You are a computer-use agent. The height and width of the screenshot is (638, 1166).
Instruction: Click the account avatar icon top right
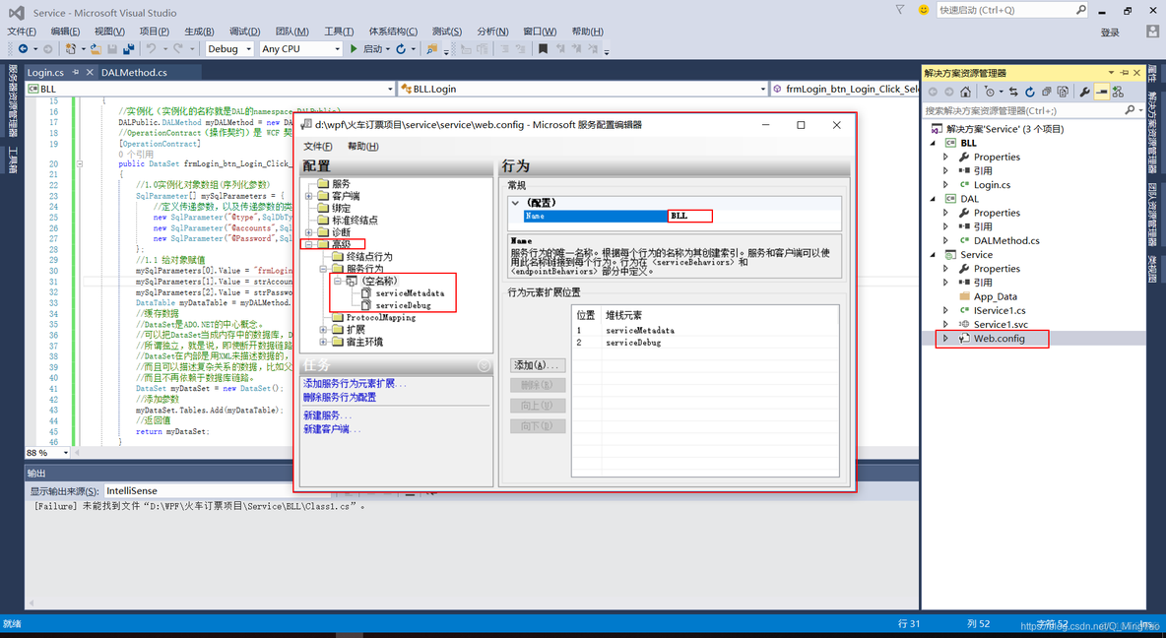point(1152,32)
